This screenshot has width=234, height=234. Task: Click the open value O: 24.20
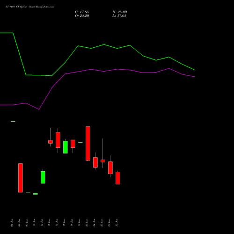pyautogui.click(x=82, y=16)
